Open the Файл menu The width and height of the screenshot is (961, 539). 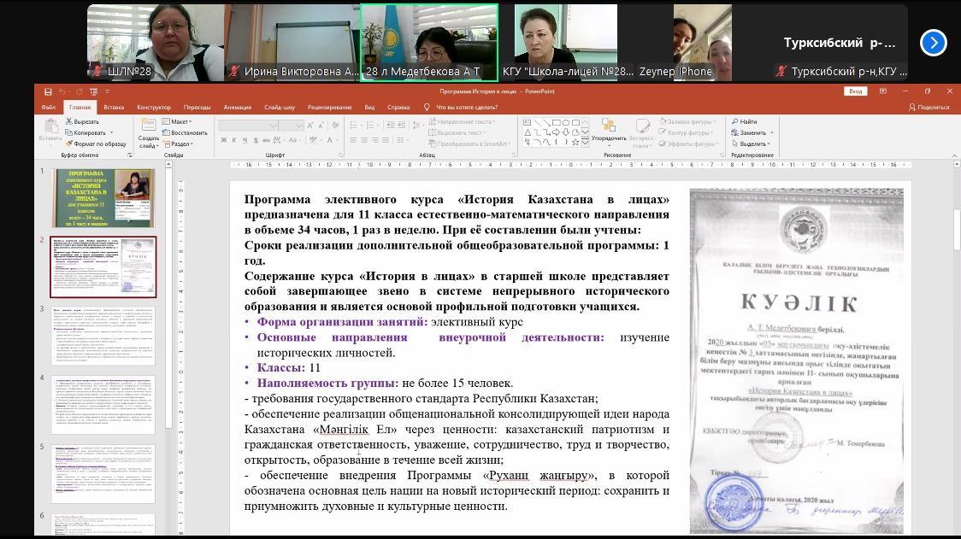coord(48,108)
